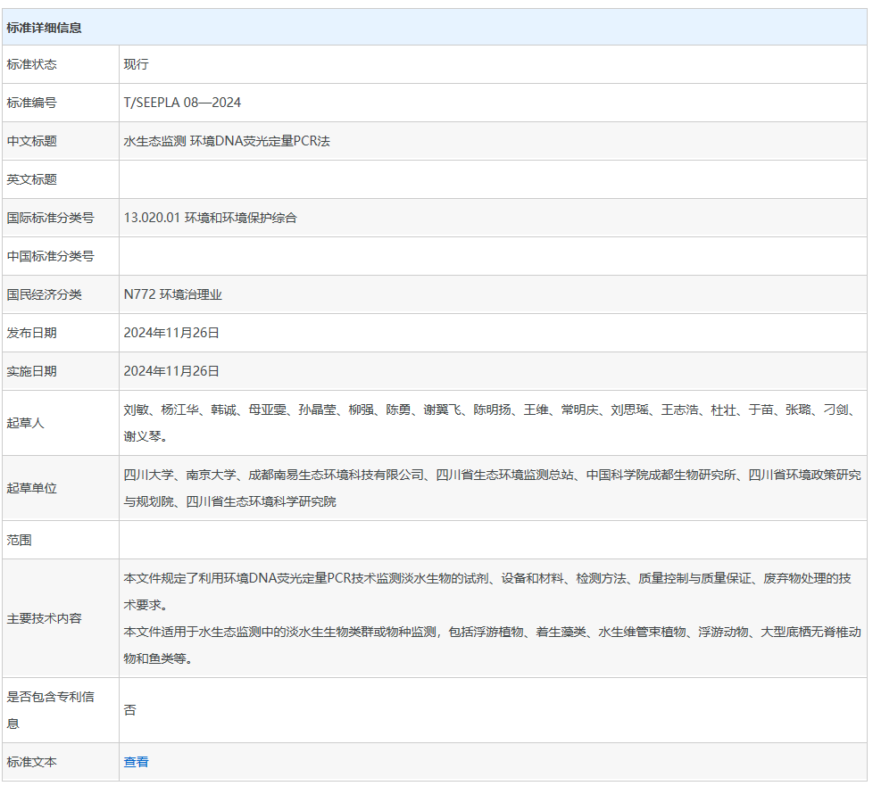Click the 现行 status value
Screen dimensions: 873x786
[x=136, y=64]
